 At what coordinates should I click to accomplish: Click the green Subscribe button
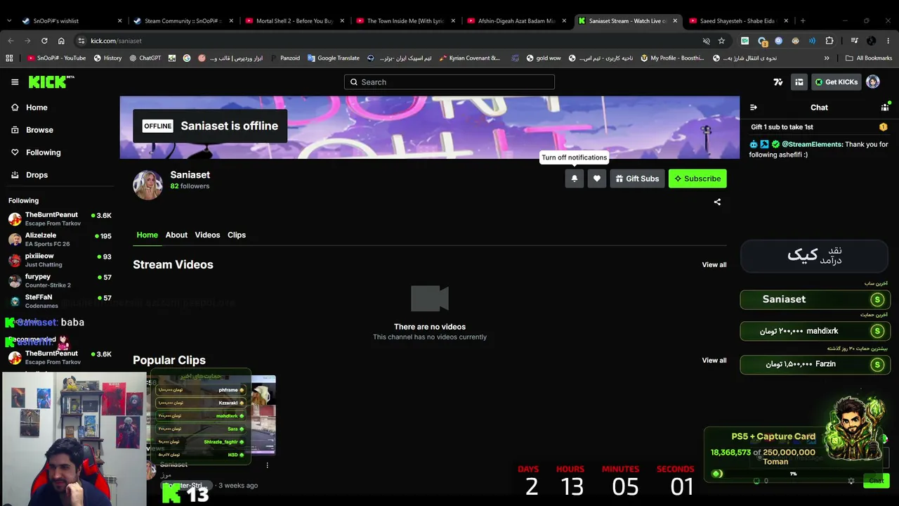(x=697, y=179)
